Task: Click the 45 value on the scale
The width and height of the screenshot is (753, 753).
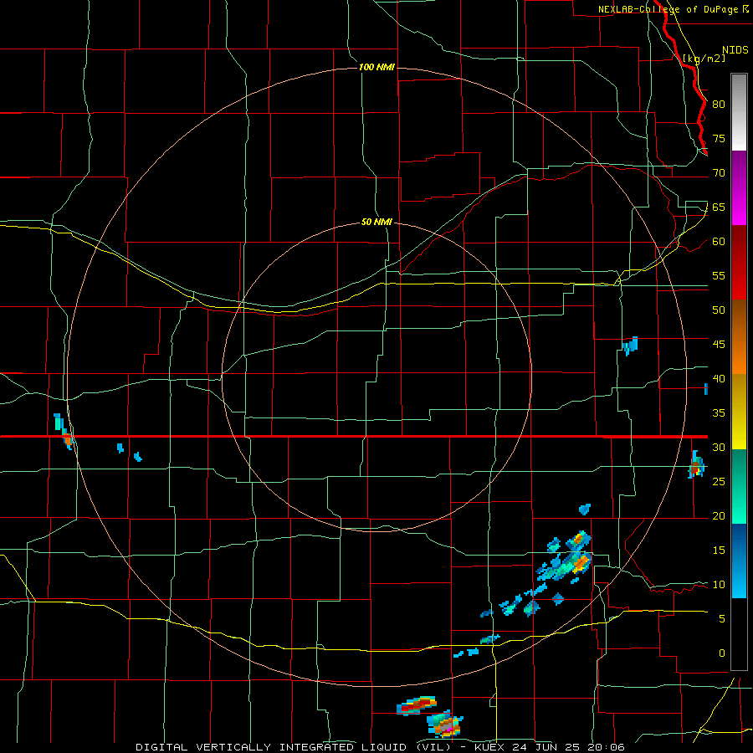Action: [x=719, y=345]
